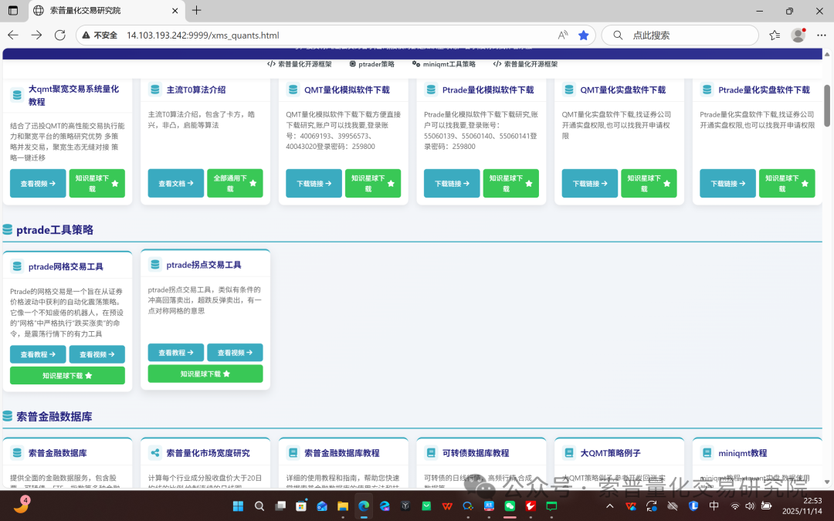Open WPS Office from the taskbar
The width and height of the screenshot is (834, 521).
click(x=447, y=506)
